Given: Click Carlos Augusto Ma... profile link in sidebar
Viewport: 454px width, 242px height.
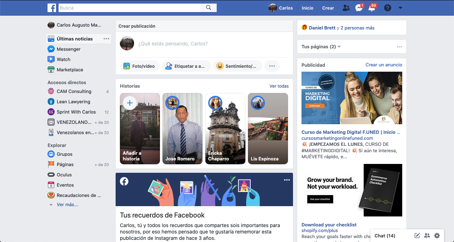Looking at the screenshot, I should (79, 25).
